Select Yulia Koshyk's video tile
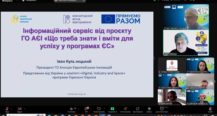Screen dimensions: 217x116 pos(172,81)
